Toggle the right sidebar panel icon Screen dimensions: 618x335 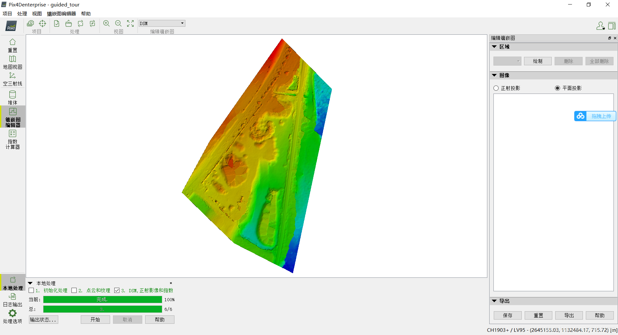pos(612,26)
